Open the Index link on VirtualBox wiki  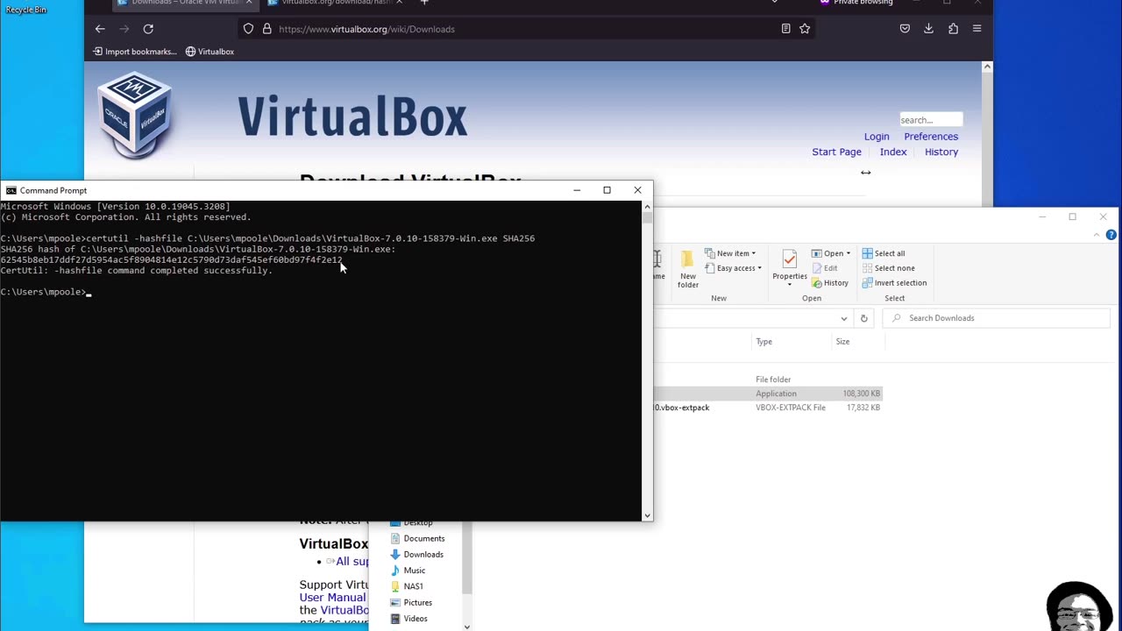point(893,152)
